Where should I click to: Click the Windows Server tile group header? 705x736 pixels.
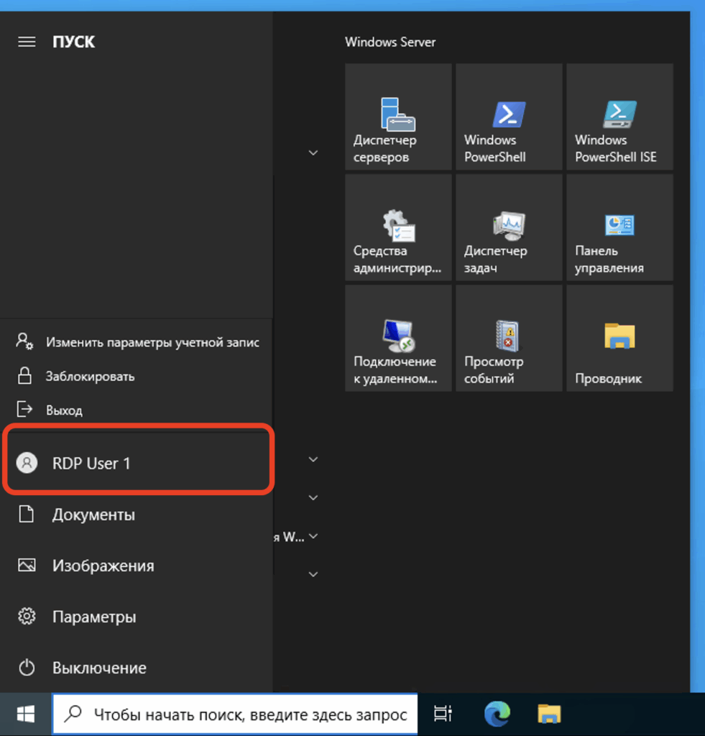click(x=390, y=42)
